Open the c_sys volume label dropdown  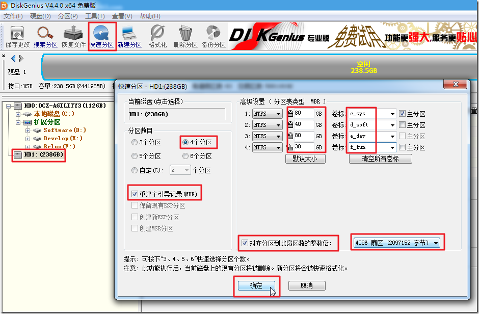392,114
